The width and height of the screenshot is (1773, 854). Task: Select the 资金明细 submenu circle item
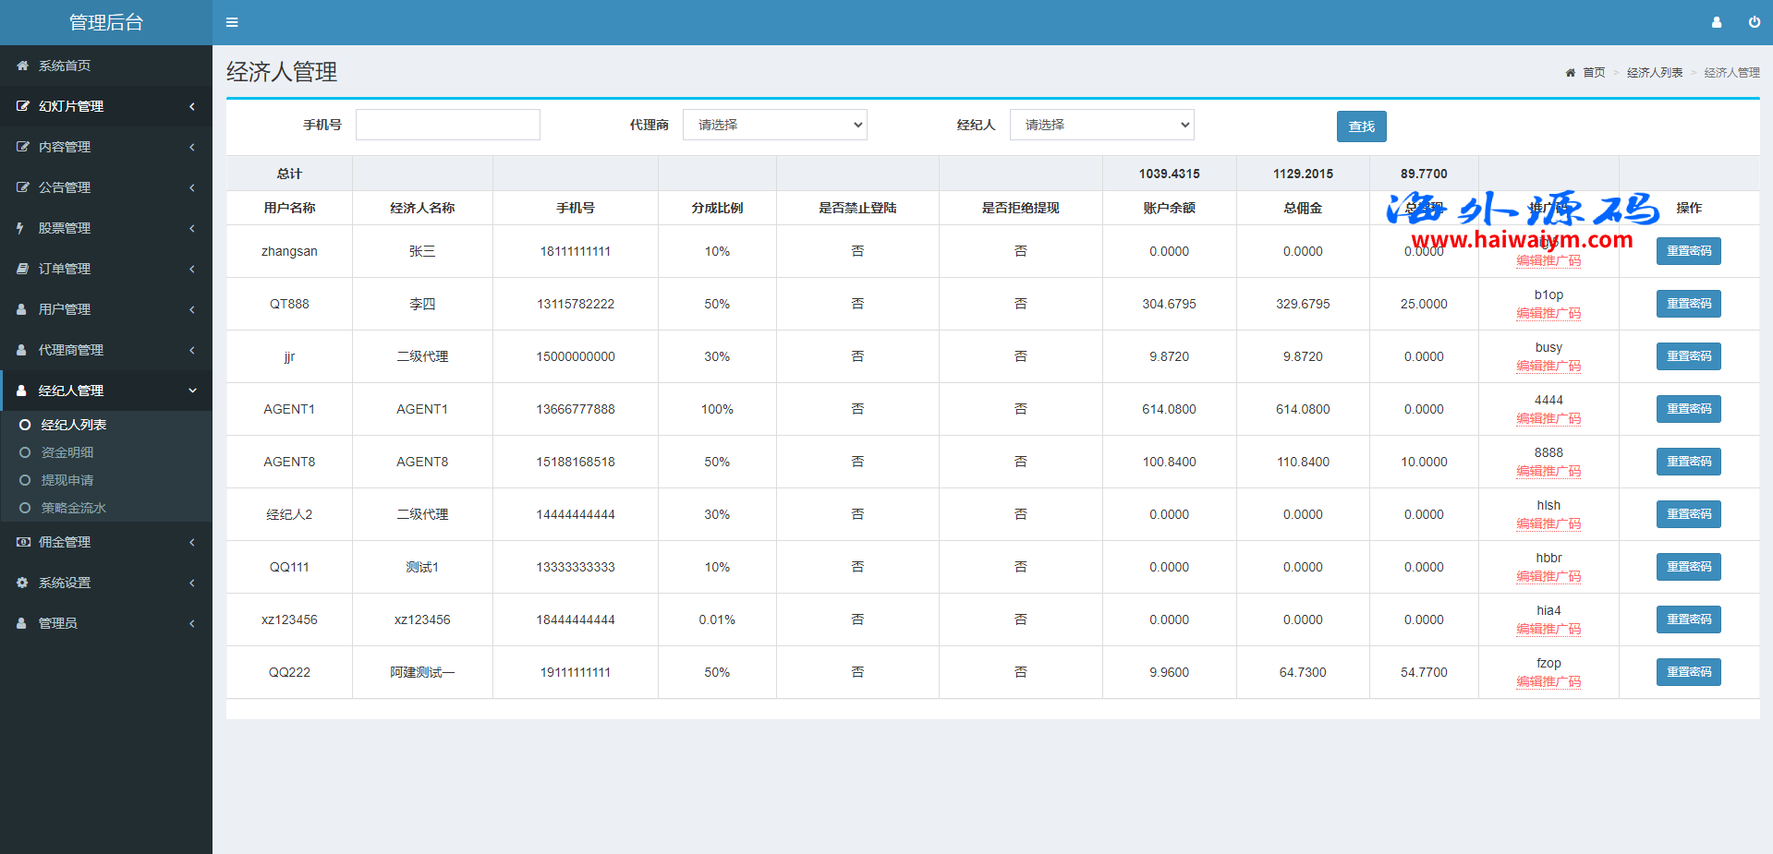point(67,452)
